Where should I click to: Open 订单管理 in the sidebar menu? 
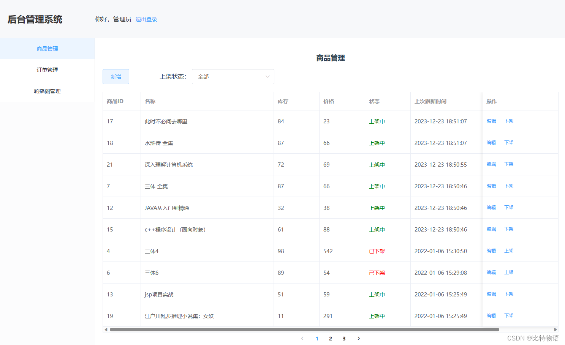point(47,70)
